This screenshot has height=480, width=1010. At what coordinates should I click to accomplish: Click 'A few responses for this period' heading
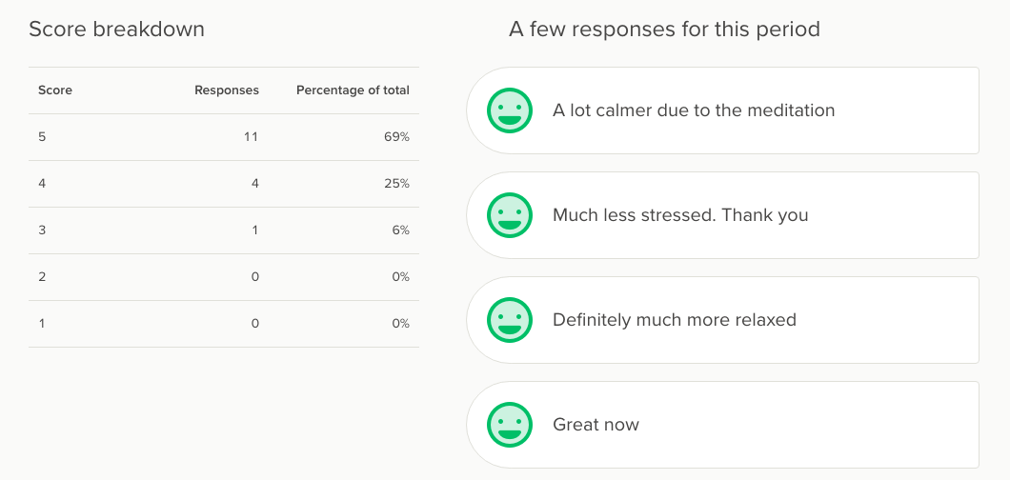(x=664, y=30)
